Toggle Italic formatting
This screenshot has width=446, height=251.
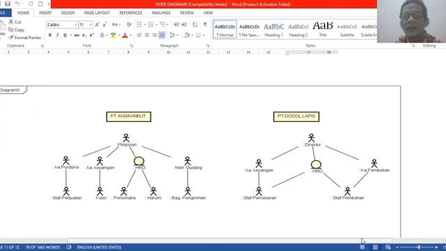[x=57, y=36]
